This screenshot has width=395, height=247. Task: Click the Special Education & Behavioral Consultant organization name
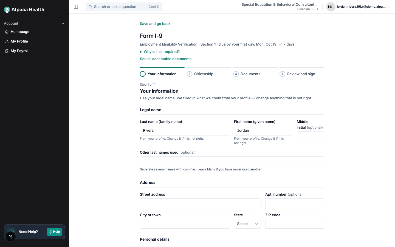[280, 4]
